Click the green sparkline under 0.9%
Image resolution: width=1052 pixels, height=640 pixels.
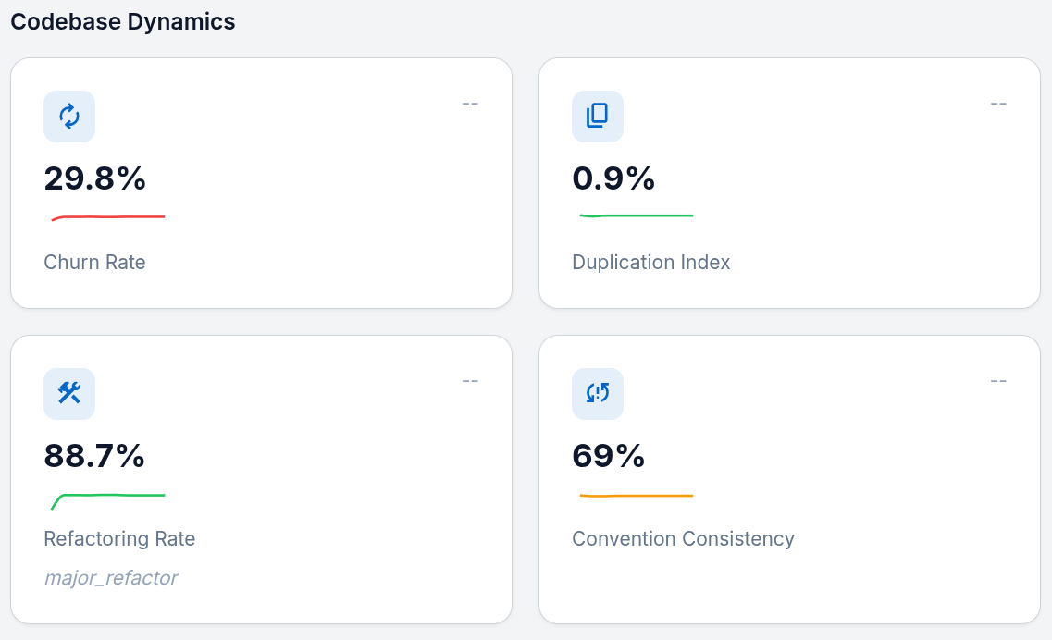coord(636,215)
